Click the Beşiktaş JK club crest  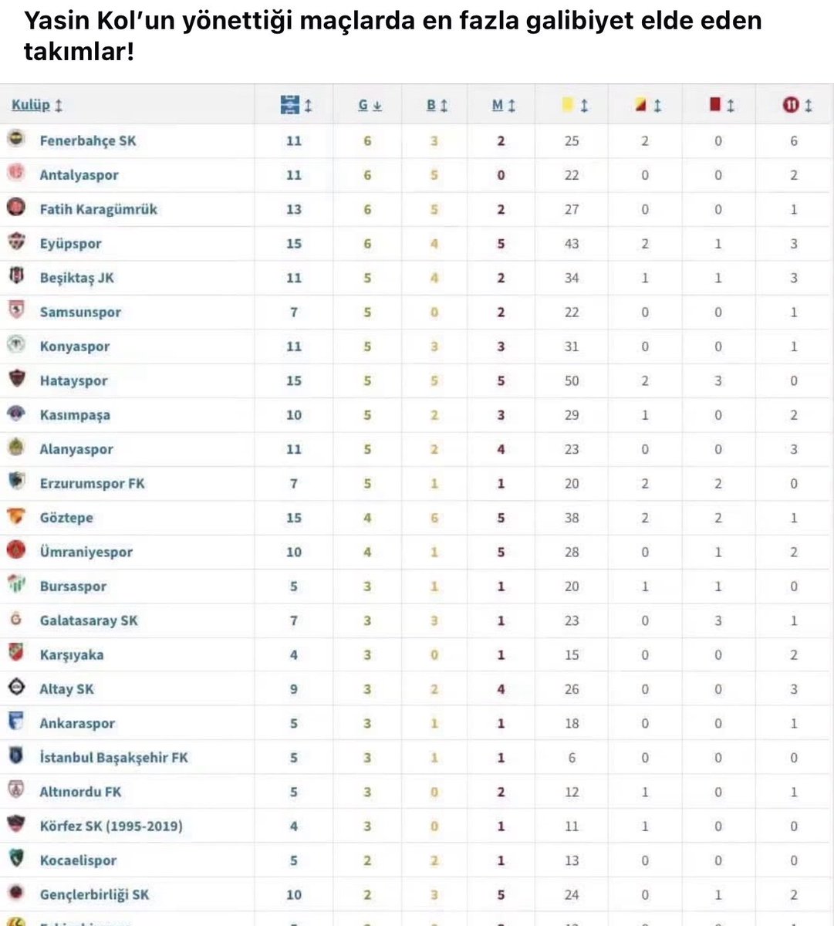[x=16, y=276]
